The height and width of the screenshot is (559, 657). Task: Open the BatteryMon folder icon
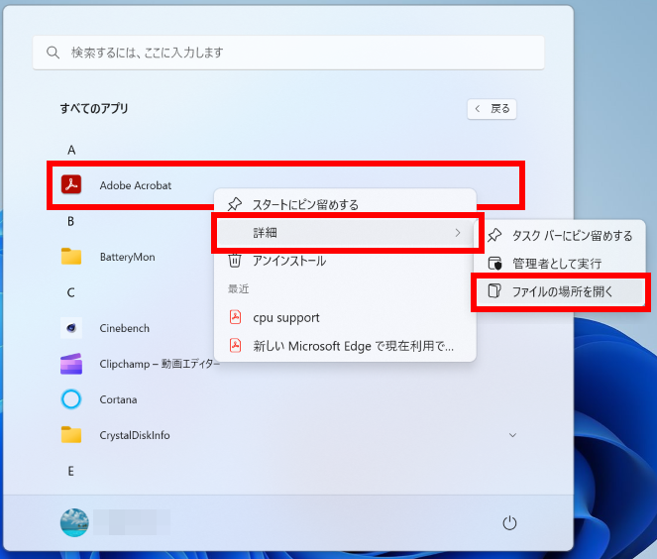tap(71, 256)
